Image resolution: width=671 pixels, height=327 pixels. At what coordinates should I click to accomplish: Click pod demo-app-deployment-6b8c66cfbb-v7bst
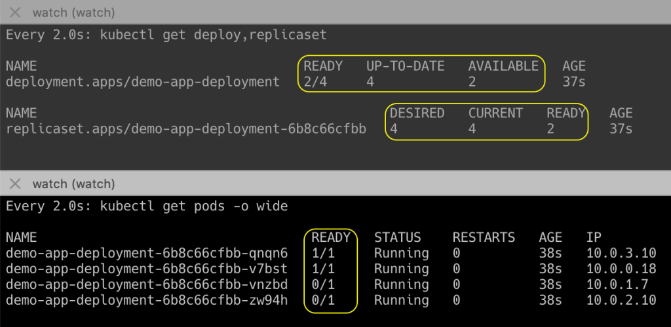point(147,269)
